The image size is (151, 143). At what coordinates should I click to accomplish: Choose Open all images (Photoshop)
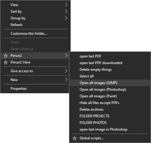click(110, 89)
